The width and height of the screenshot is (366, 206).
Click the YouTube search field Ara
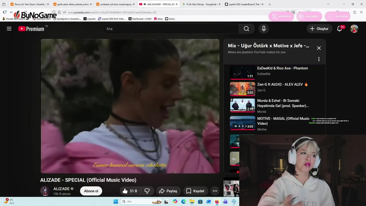170,29
